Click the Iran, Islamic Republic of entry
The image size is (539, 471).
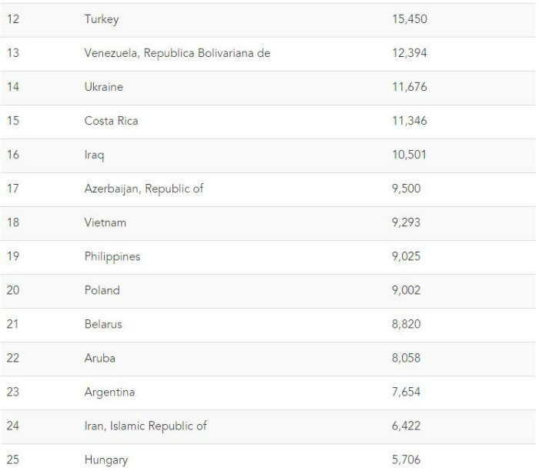[x=146, y=426]
